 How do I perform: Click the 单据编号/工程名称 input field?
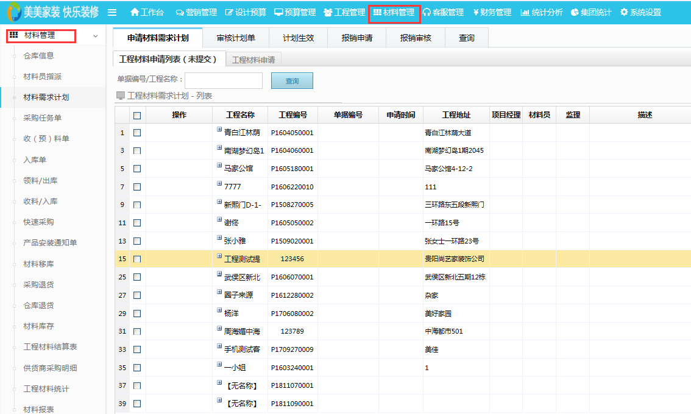click(223, 81)
